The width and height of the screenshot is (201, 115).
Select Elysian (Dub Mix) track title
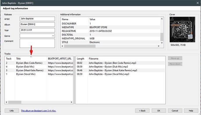pyautogui.click(x=25, y=67)
